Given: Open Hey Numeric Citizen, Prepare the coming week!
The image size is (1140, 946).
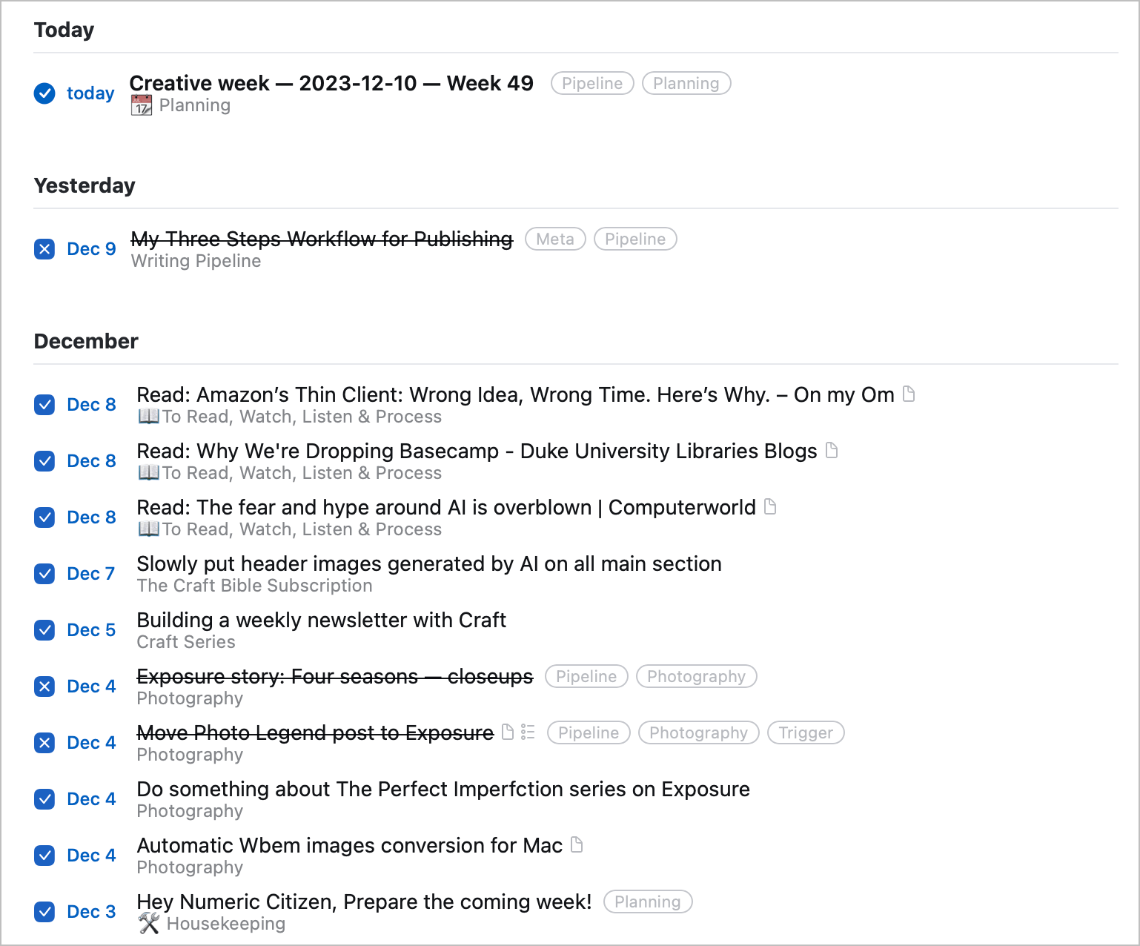Looking at the screenshot, I should click(365, 902).
